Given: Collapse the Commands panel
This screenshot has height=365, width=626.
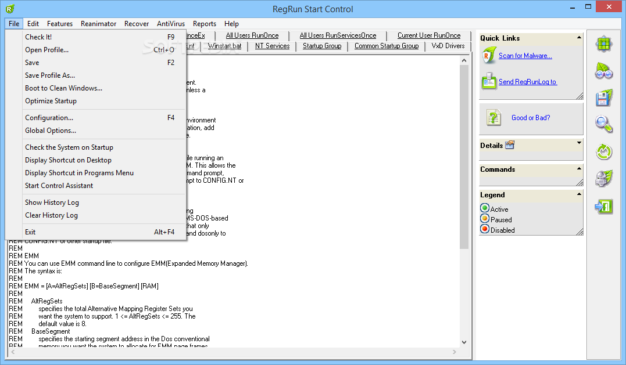Looking at the screenshot, I should point(579,168).
